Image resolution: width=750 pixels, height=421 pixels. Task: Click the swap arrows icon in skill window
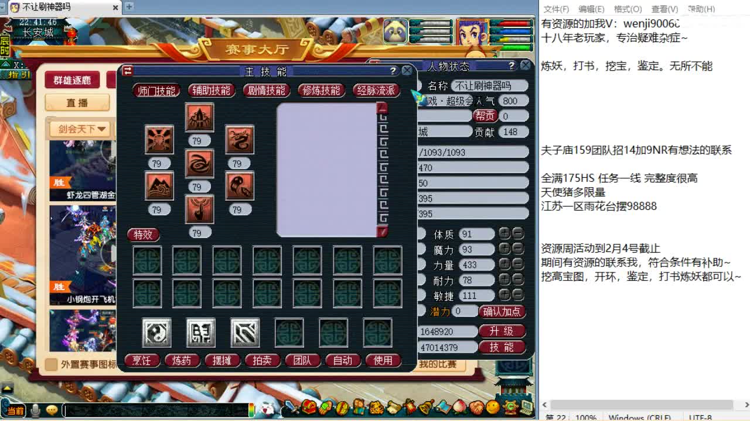click(x=128, y=71)
